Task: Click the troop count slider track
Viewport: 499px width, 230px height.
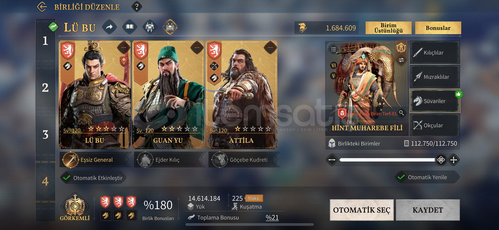Action: (387, 160)
